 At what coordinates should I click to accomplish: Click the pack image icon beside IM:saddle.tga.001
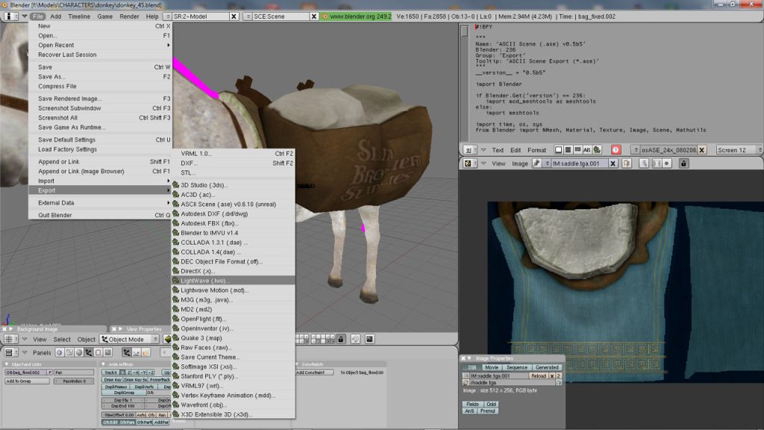(x=627, y=165)
